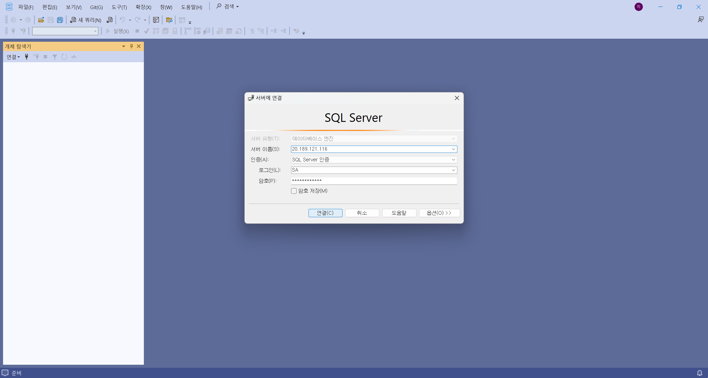
Task: Enable the 암호 저장(M) checkbox
Action: [x=294, y=191]
